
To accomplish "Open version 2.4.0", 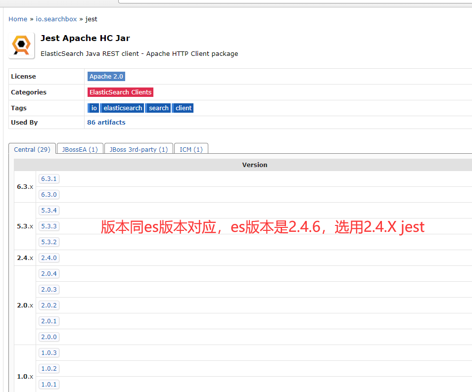I will [x=49, y=258].
